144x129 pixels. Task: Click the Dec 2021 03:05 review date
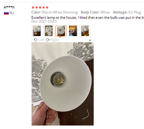point(44,21)
